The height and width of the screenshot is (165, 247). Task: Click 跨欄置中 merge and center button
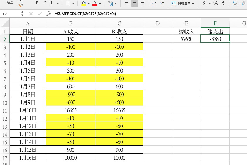coord(181,3)
